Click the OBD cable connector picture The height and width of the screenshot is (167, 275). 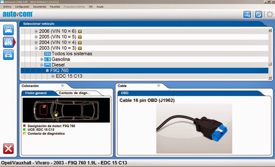point(194,129)
